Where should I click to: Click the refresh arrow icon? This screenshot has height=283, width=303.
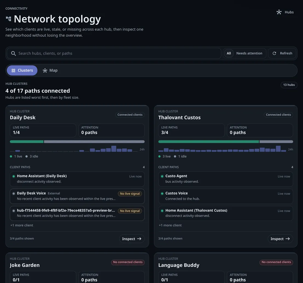(274, 53)
